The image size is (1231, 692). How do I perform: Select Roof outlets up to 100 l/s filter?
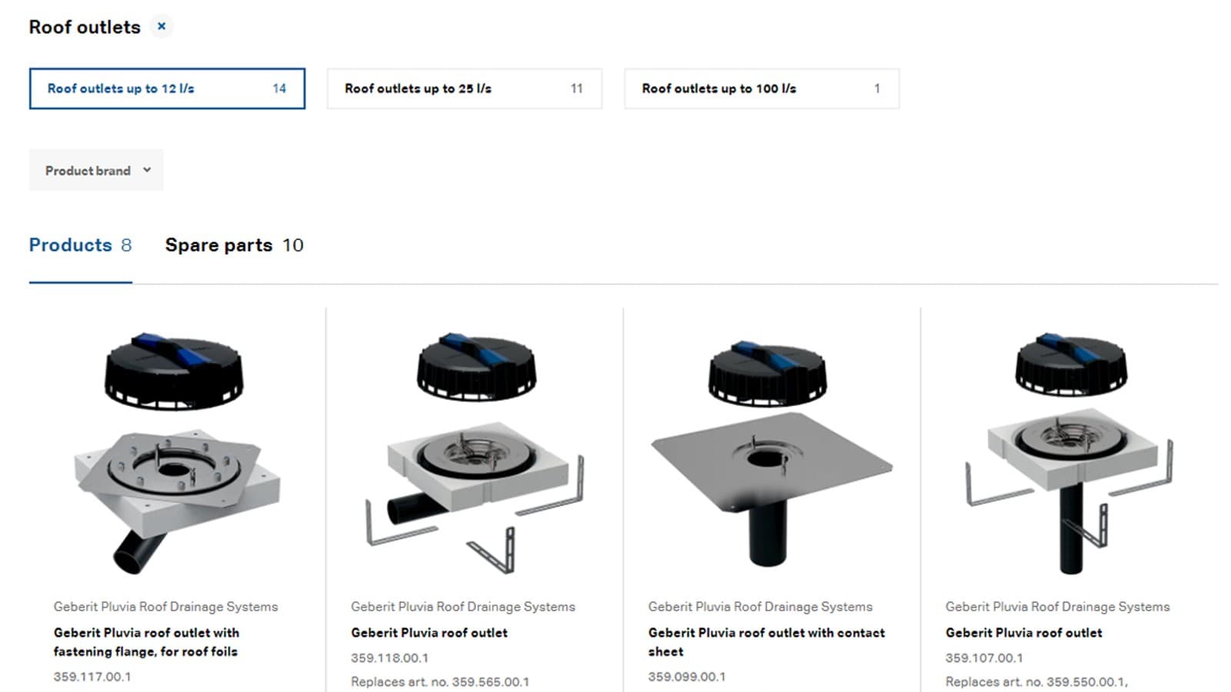click(762, 88)
